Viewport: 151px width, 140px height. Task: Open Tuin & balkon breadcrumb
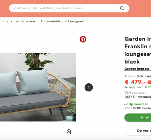click(x=25, y=21)
